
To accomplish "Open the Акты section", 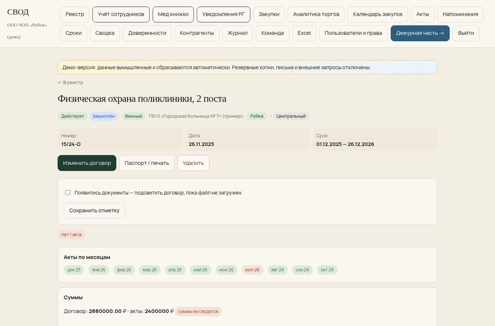I will [423, 14].
